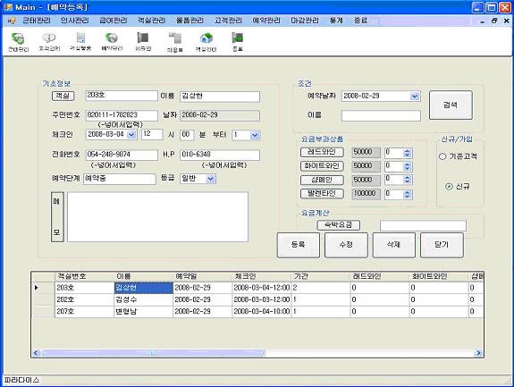Select the 신규 radio button

click(x=449, y=187)
